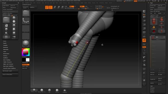This screenshot has width=168, height=94.
Task: Expand the Depth section
Action: [5, 43]
